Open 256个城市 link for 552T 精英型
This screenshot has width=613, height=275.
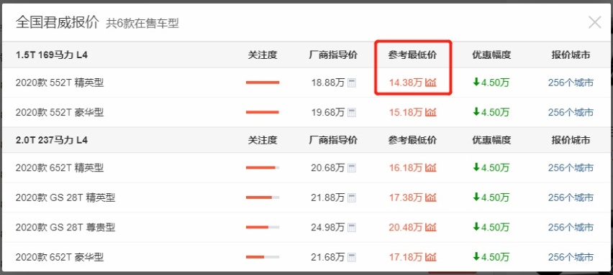point(571,83)
